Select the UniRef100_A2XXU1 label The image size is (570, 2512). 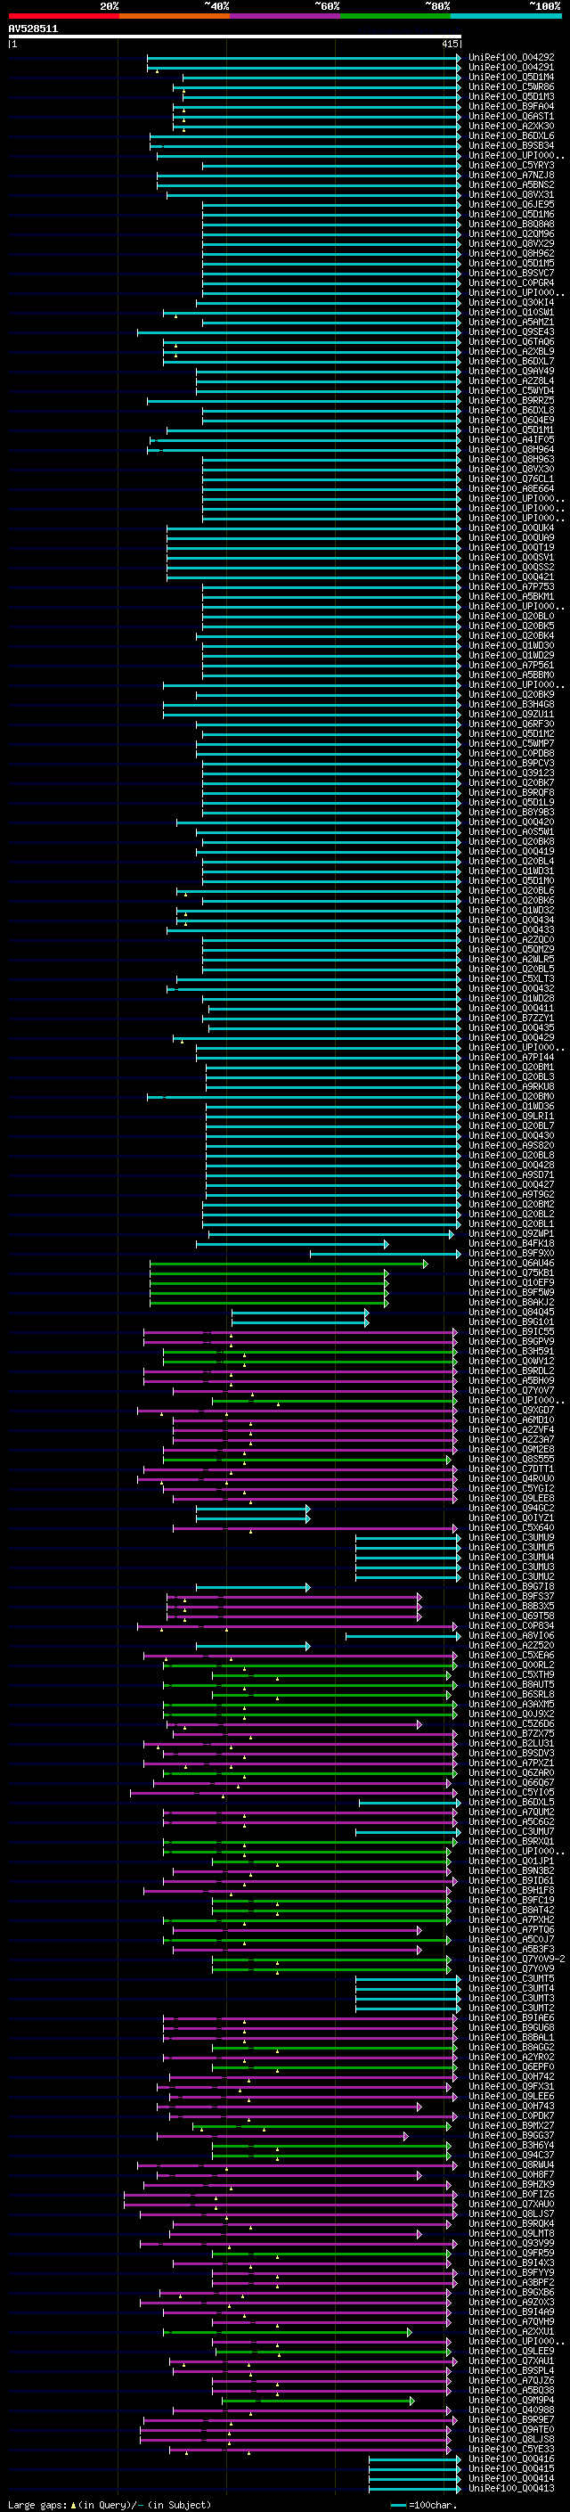[511, 2332]
